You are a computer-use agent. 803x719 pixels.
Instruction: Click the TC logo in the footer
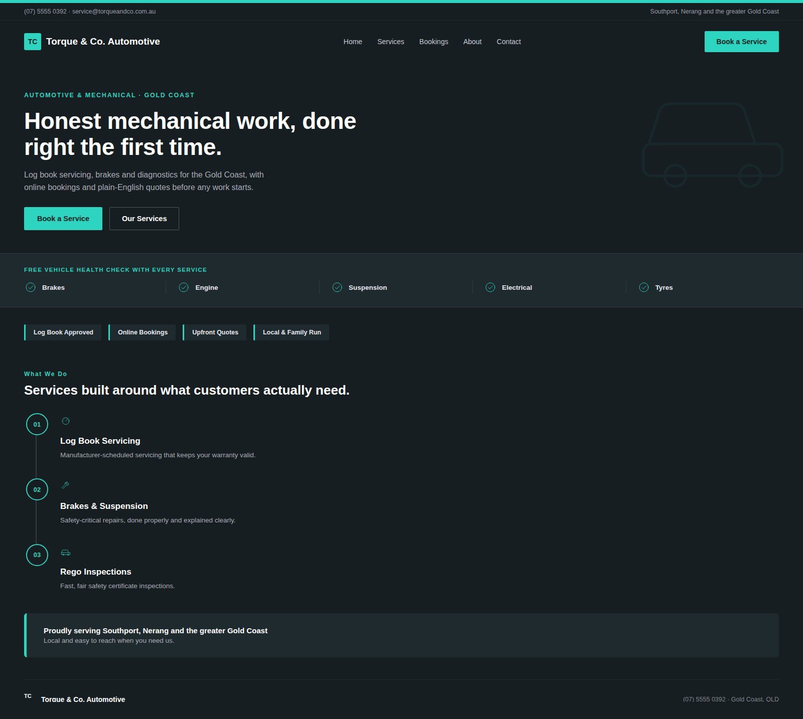28,696
